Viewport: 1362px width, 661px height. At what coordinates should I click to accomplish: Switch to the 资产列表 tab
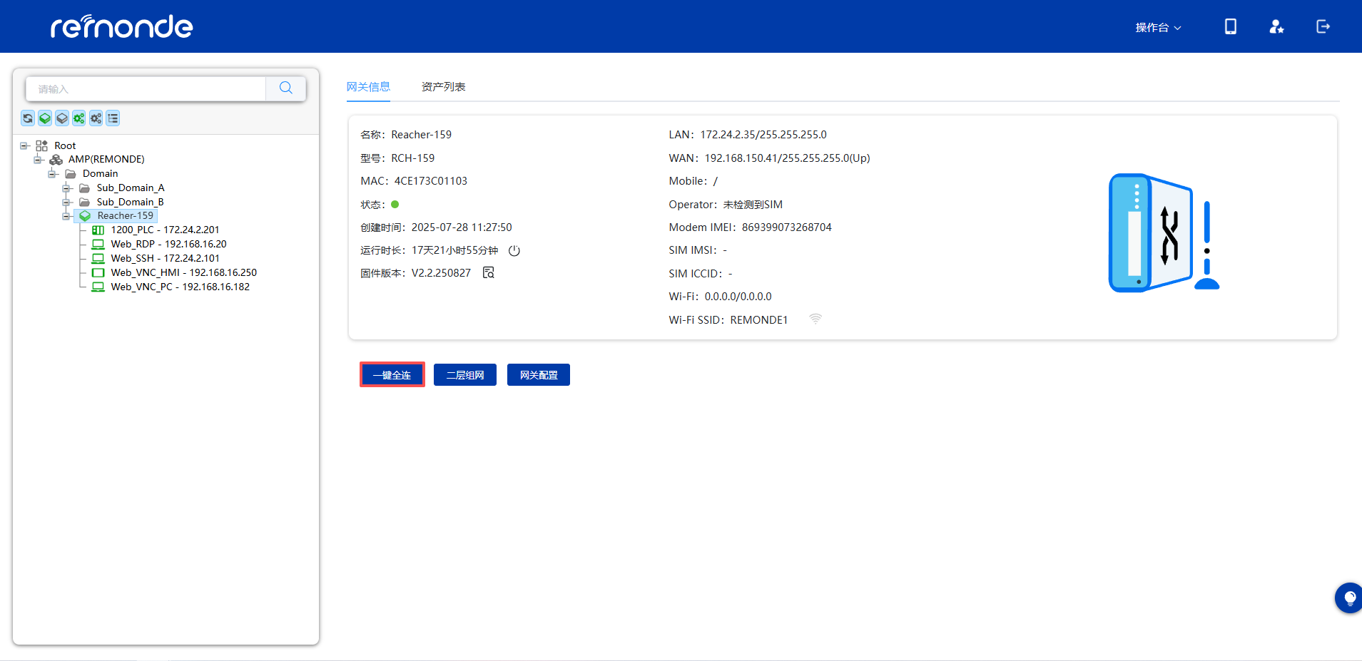[x=443, y=87]
